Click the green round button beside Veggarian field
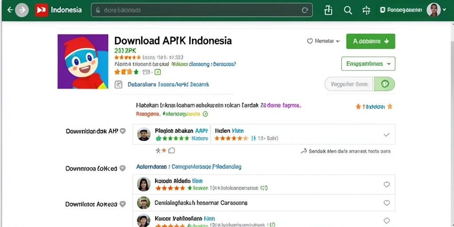Screen dimensions: 454x227 tap(384, 84)
